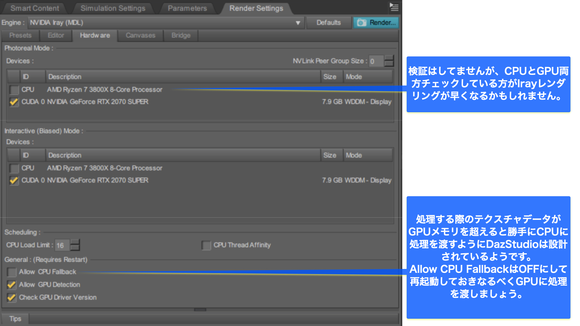Open the pane options menu icon
Screen dimensions: 580x326
394,7
